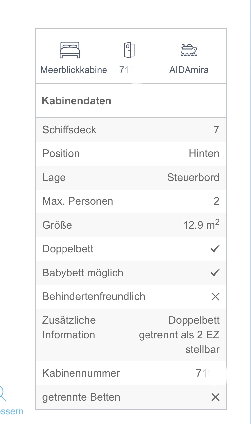Click the bed icon above Meerblickkabine
The image size is (251, 424).
click(x=70, y=50)
